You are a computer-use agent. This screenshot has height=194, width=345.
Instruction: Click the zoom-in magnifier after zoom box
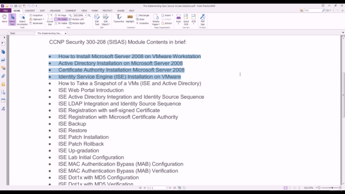coord(89,16)
